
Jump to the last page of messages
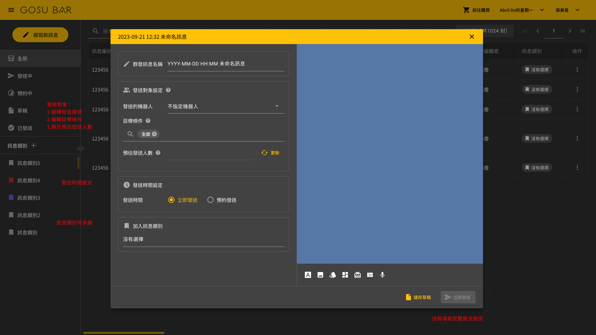(x=582, y=31)
